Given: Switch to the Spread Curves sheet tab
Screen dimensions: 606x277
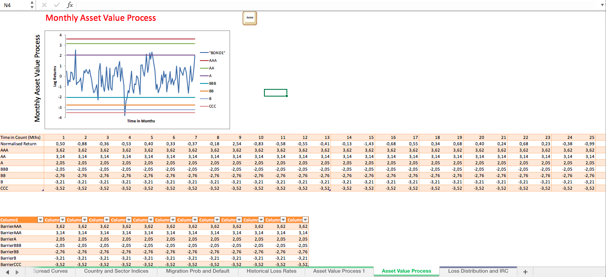Looking at the screenshot, I should click(50, 271).
